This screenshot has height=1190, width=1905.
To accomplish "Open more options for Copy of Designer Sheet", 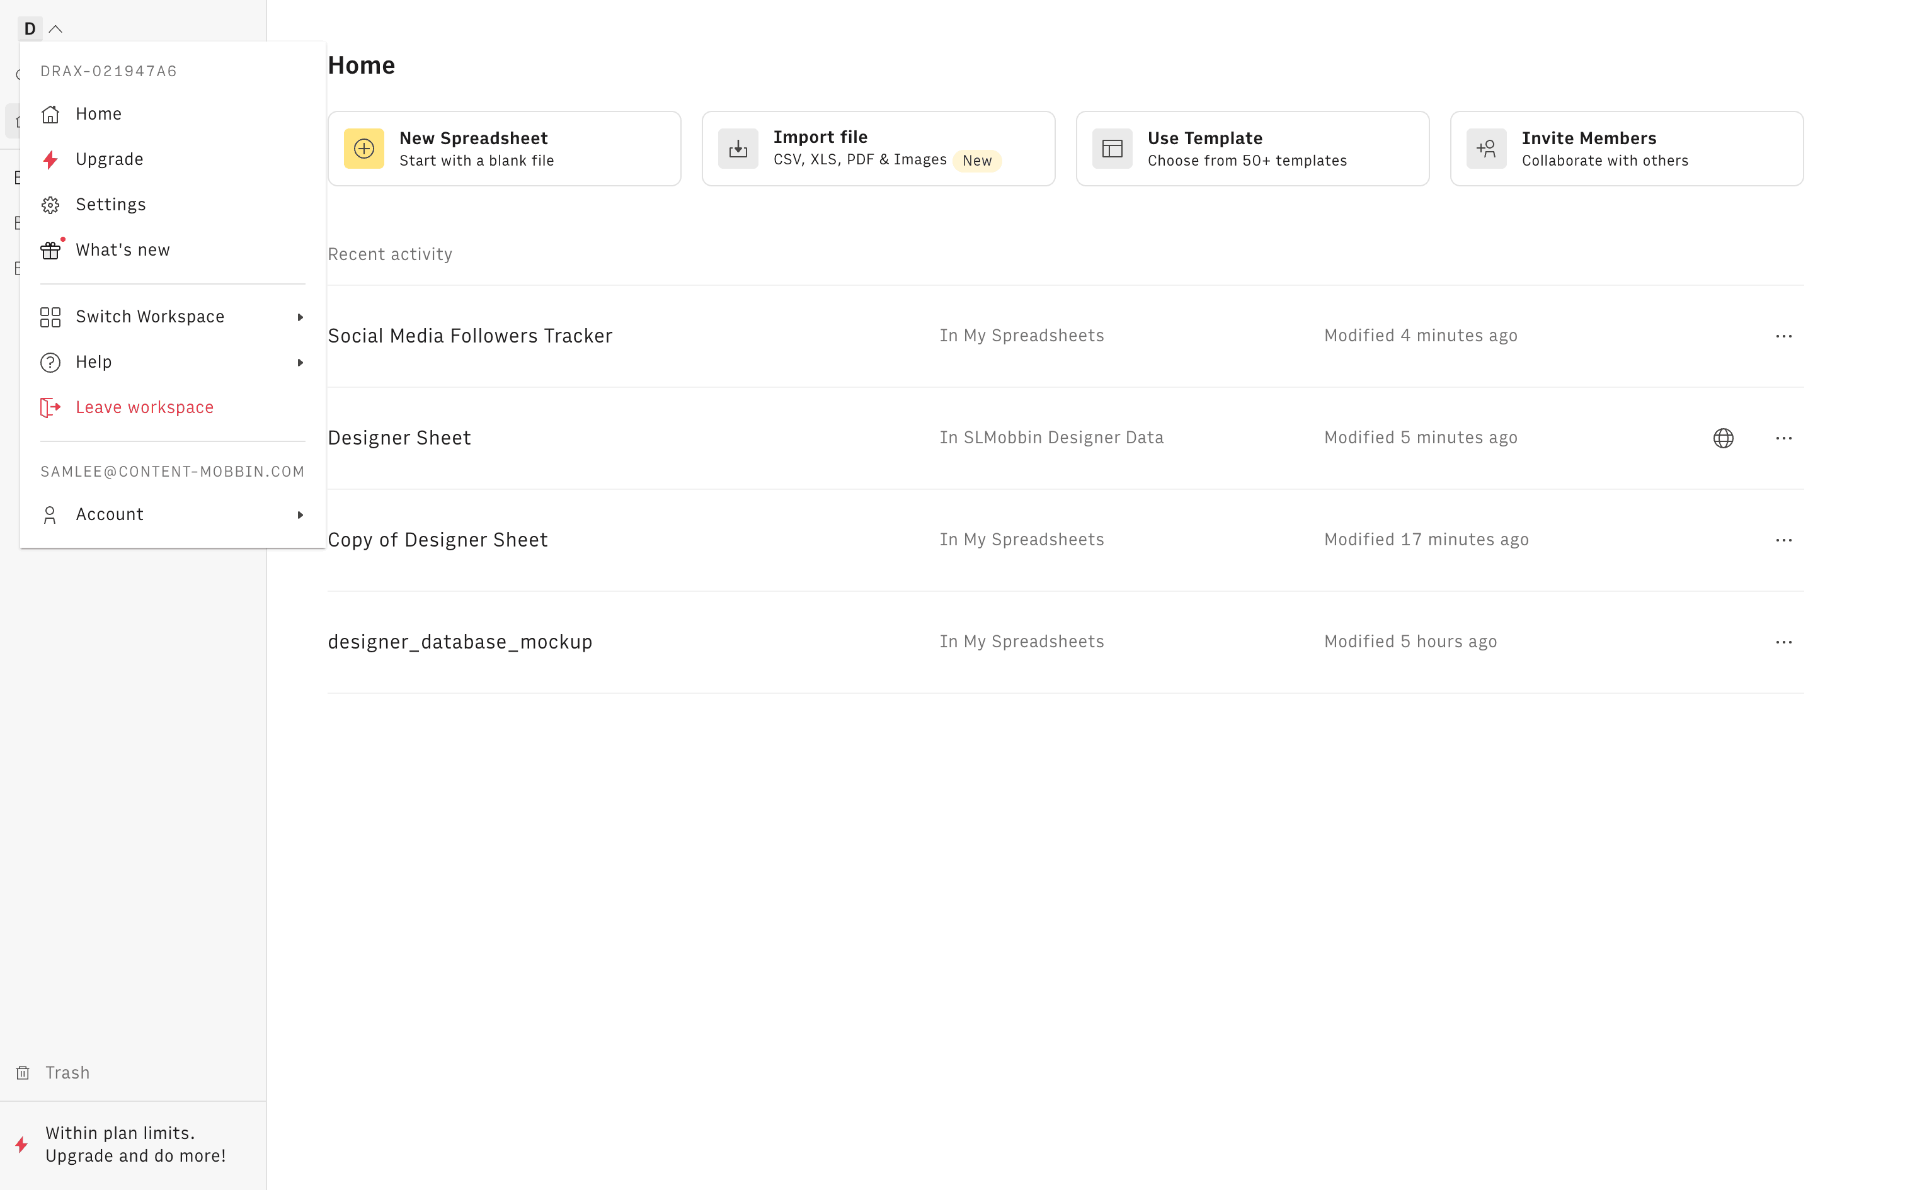I will 1783,540.
